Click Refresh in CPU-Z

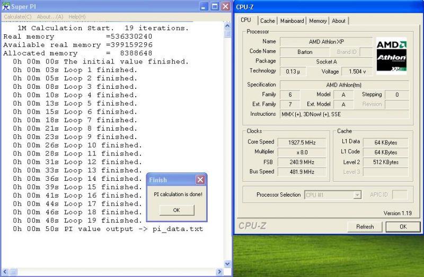(x=365, y=227)
